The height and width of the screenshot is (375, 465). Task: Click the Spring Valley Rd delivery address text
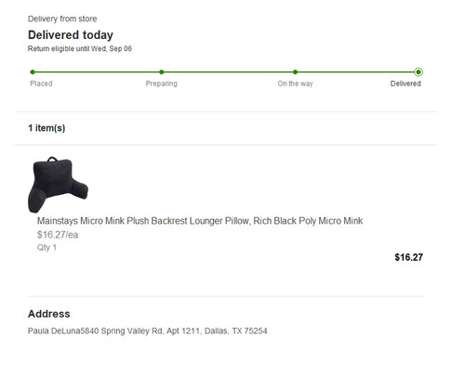click(147, 331)
